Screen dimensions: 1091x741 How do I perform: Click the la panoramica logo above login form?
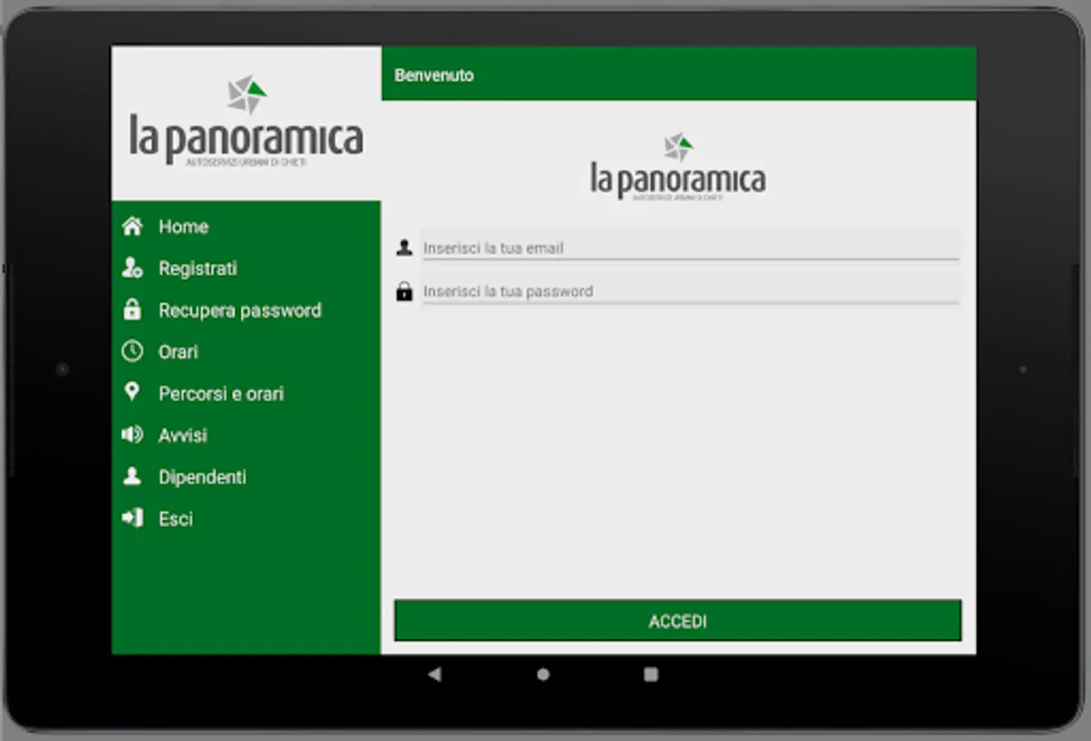pos(678,167)
